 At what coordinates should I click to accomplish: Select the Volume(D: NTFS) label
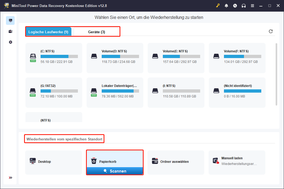(x=114, y=51)
